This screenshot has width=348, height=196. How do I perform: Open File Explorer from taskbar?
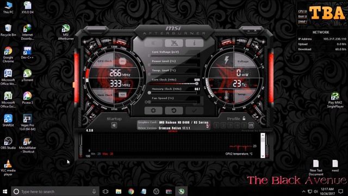119,191
